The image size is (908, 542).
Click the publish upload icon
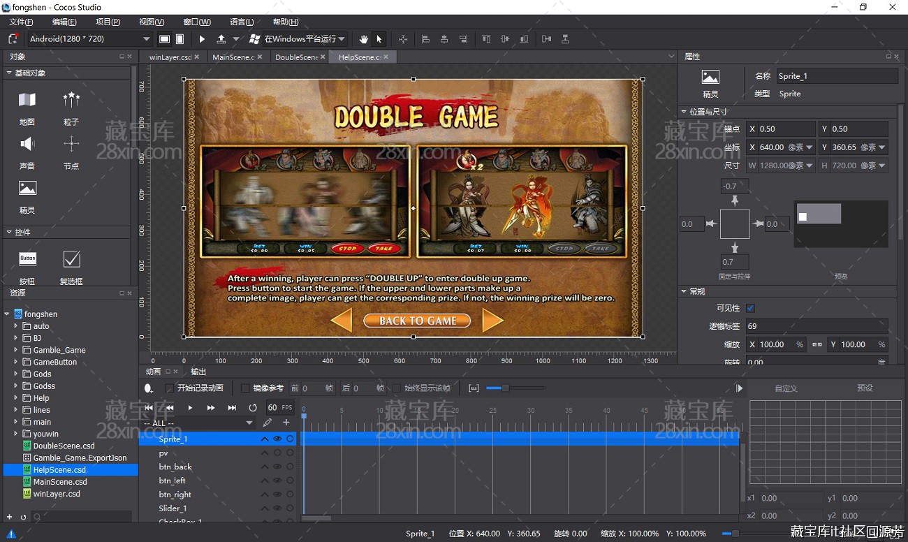221,39
